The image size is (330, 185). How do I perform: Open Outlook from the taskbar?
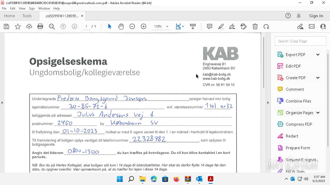(199, 179)
